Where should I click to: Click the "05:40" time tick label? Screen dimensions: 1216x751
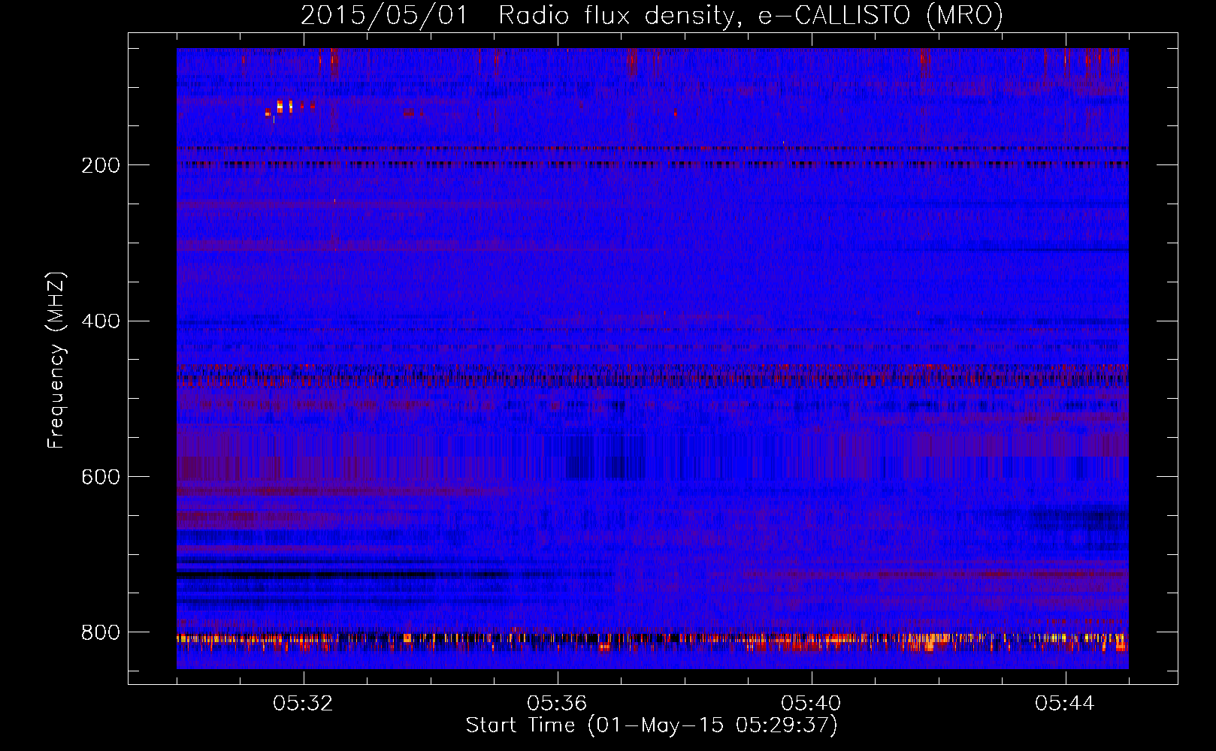tap(811, 704)
